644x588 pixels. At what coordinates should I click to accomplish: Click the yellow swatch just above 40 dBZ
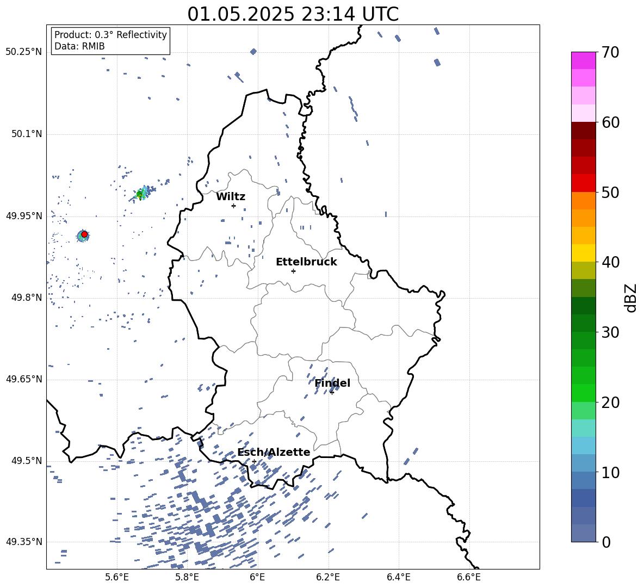(584, 253)
